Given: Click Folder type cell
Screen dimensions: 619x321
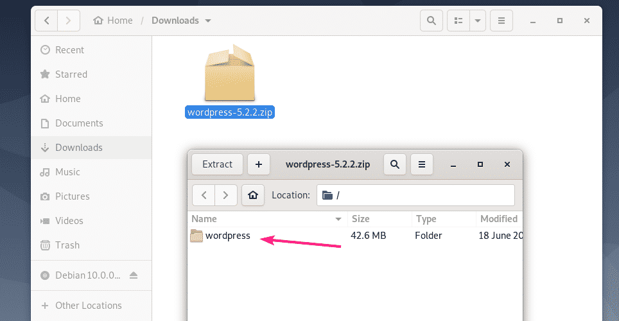Looking at the screenshot, I should click(x=428, y=236).
